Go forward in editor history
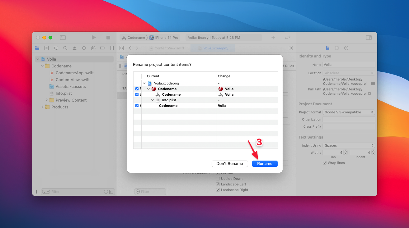 point(137,48)
